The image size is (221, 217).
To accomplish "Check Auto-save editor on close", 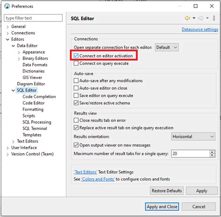I will pyautogui.click(x=76, y=88).
